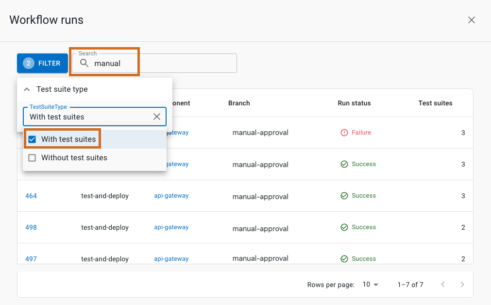Go to the previous page of results
Image resolution: width=491 pixels, height=305 pixels.
pyautogui.click(x=443, y=285)
